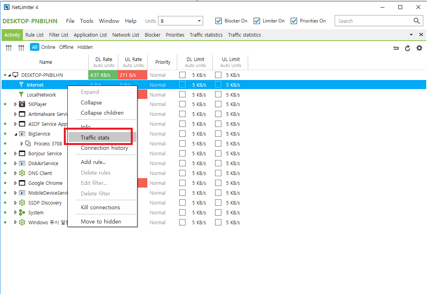Viewport: 427px width, 294px height.
Task: Click the 5KPlayer app icon
Action: pyautogui.click(x=22, y=104)
